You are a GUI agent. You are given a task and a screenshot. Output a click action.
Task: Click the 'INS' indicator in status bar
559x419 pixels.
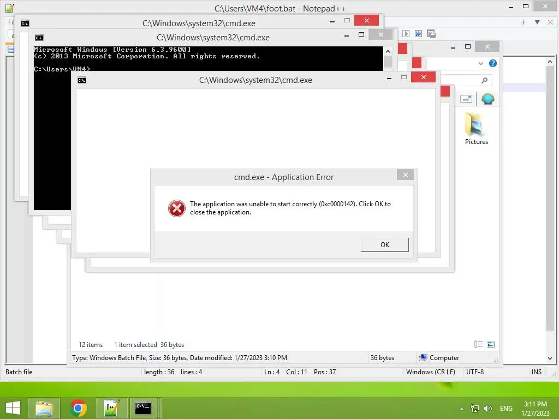click(x=537, y=372)
